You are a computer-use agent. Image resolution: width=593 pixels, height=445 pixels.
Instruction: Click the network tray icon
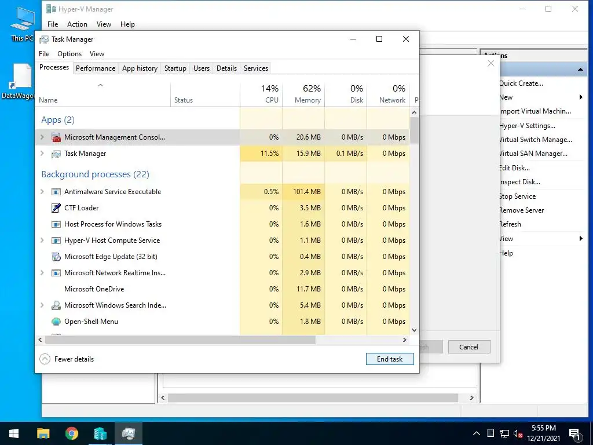tap(504, 433)
